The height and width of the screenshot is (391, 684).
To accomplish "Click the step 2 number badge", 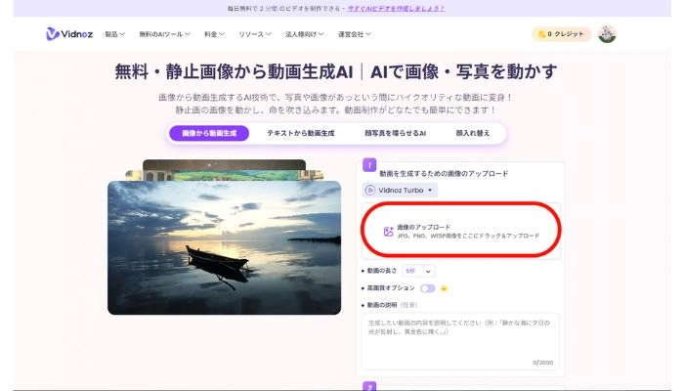I will 369,386.
